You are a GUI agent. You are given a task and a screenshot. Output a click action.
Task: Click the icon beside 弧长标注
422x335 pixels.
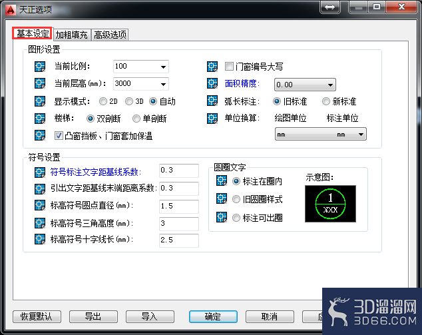click(x=212, y=101)
